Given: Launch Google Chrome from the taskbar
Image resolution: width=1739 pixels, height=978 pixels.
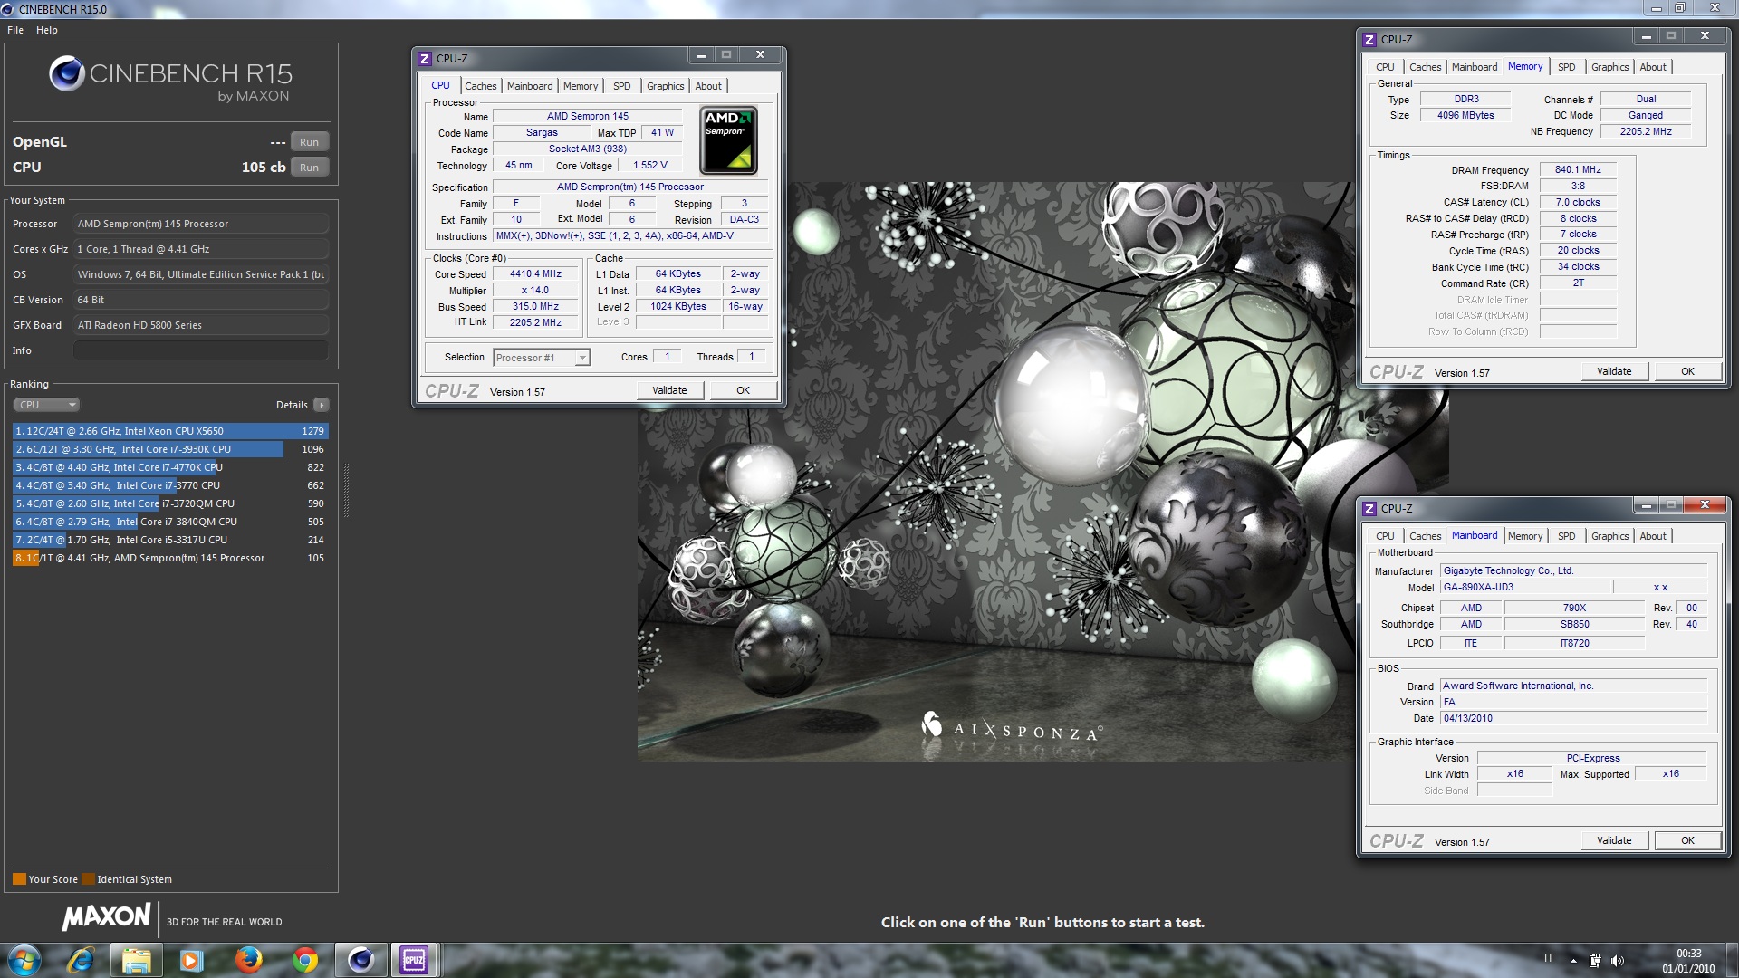Looking at the screenshot, I should pyautogui.click(x=305, y=960).
